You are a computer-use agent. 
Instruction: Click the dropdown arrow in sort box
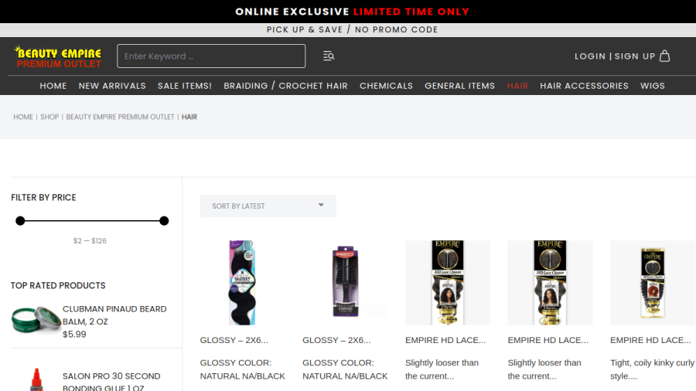coord(321,206)
